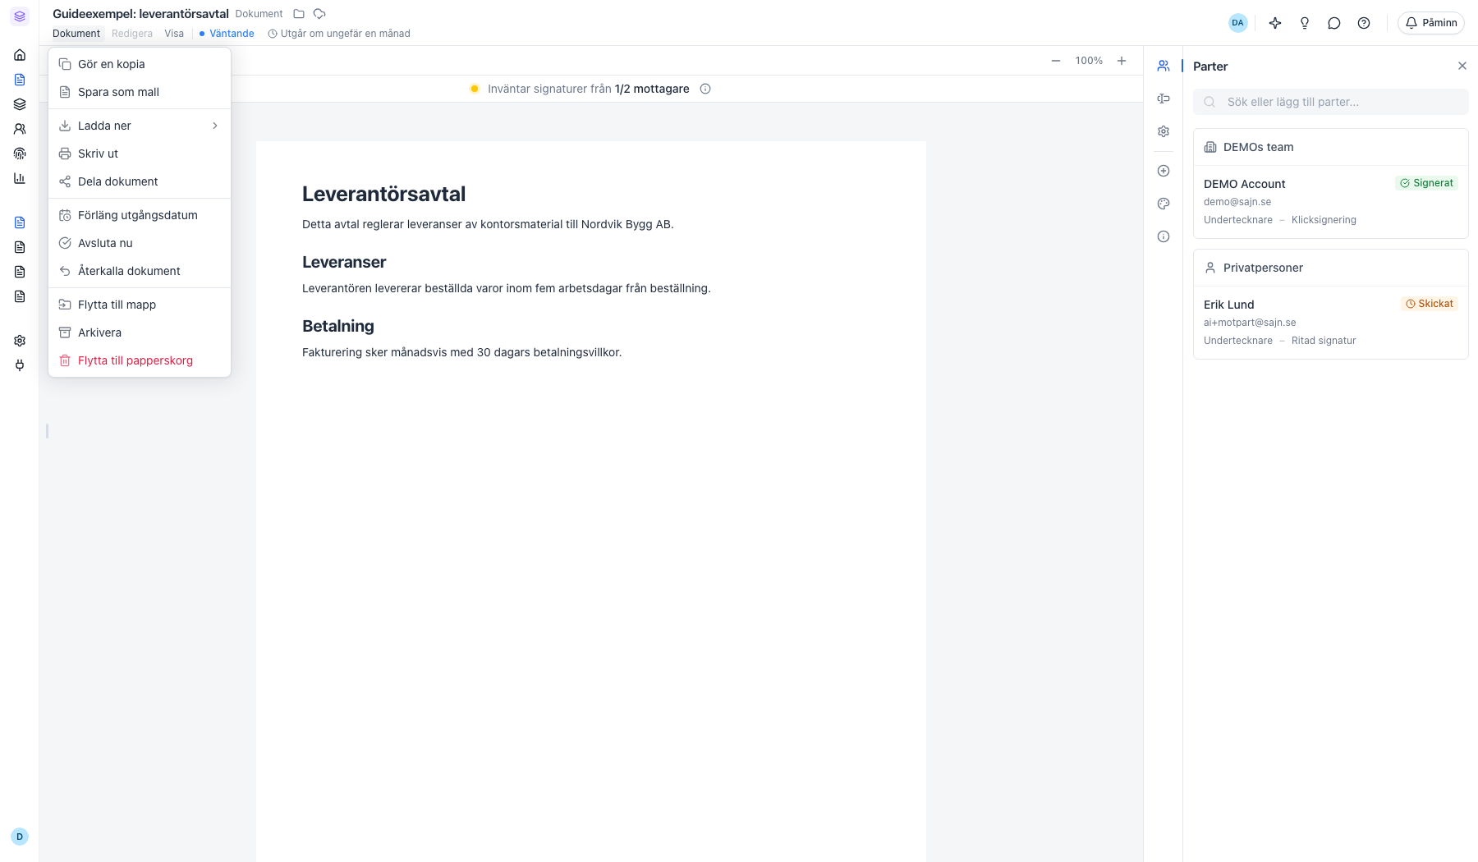Expand the Ladda ner submenu
This screenshot has height=862, width=1478.
(140, 126)
